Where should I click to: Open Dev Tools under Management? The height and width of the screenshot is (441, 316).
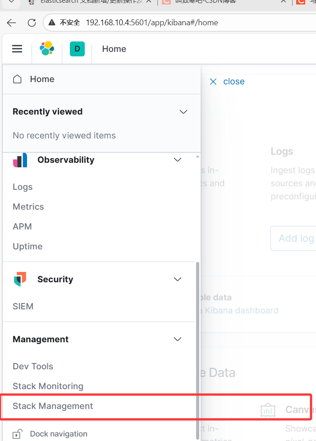point(33,366)
